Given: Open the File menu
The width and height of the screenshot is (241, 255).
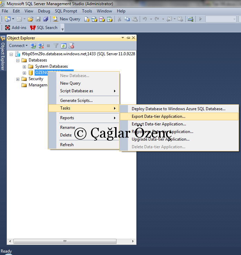Looking at the screenshot, I should pos(5,11).
